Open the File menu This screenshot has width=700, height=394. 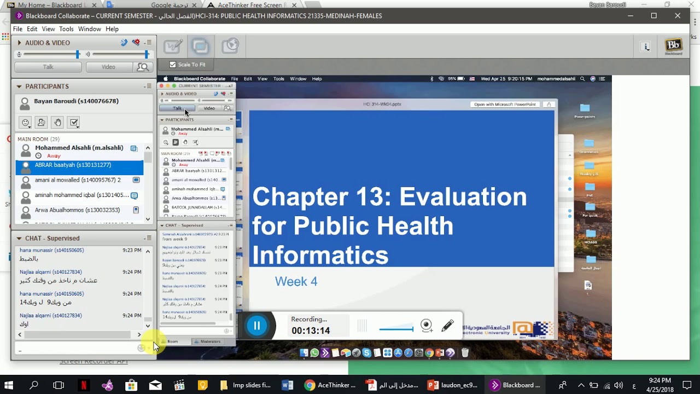(17, 29)
